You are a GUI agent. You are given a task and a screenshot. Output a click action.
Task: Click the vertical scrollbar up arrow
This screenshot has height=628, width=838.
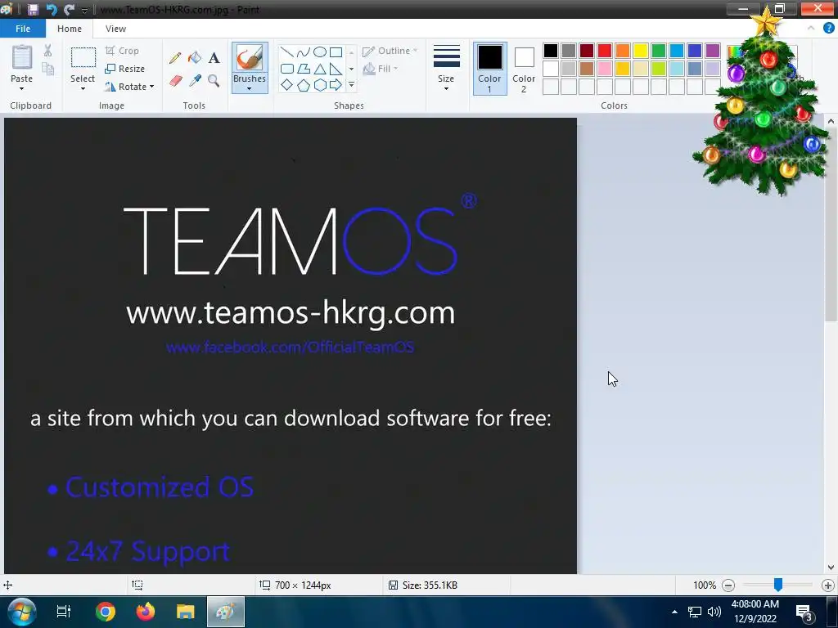click(x=831, y=121)
